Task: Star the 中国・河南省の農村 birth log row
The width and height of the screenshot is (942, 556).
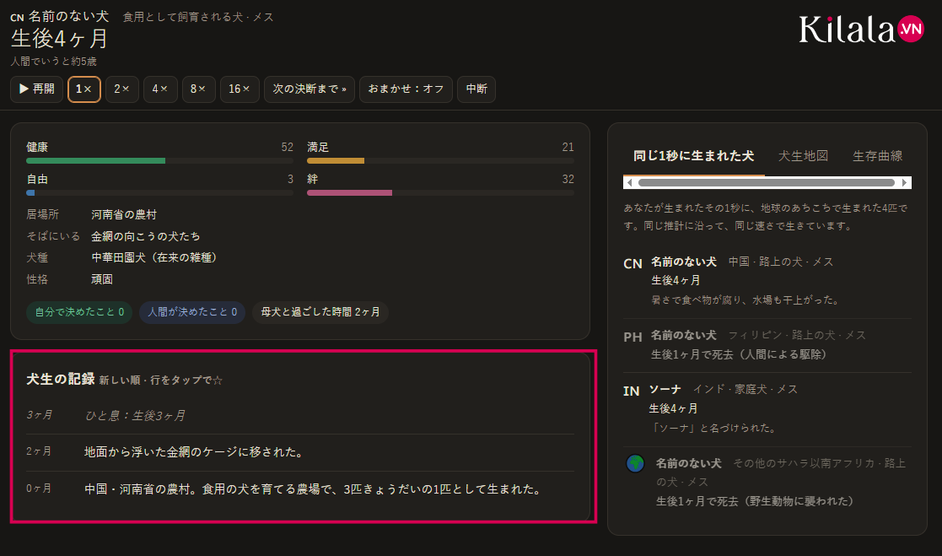Action: (300, 489)
